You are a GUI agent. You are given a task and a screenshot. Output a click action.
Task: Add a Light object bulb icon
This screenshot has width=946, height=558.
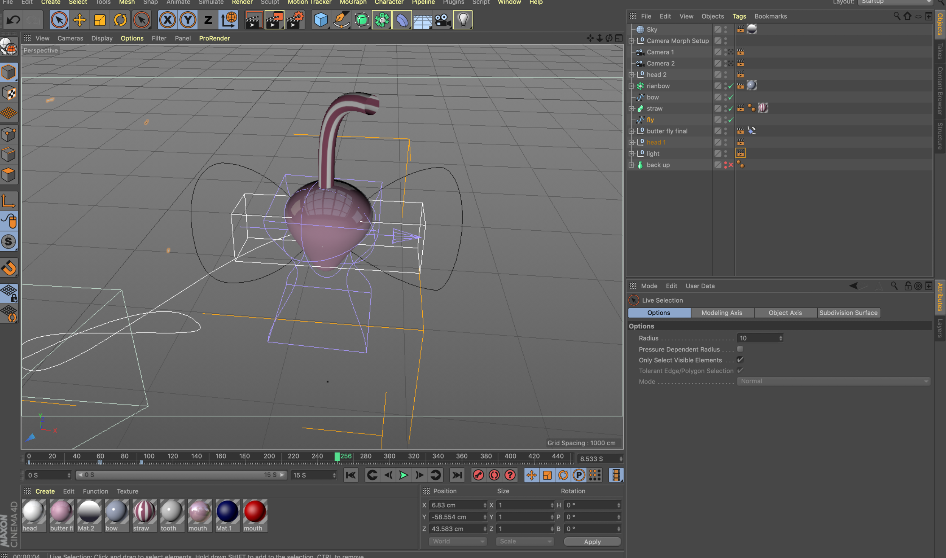463,20
